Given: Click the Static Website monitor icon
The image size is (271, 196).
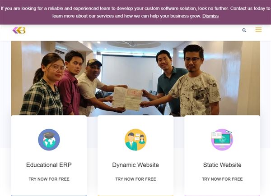Looking at the screenshot, I should tap(222, 140).
